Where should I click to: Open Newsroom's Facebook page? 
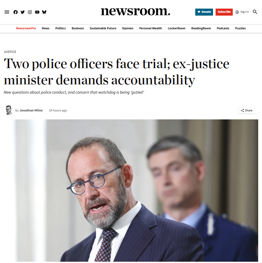point(15,12)
